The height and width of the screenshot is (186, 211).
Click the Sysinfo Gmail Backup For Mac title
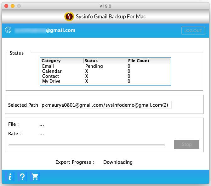coord(111,17)
